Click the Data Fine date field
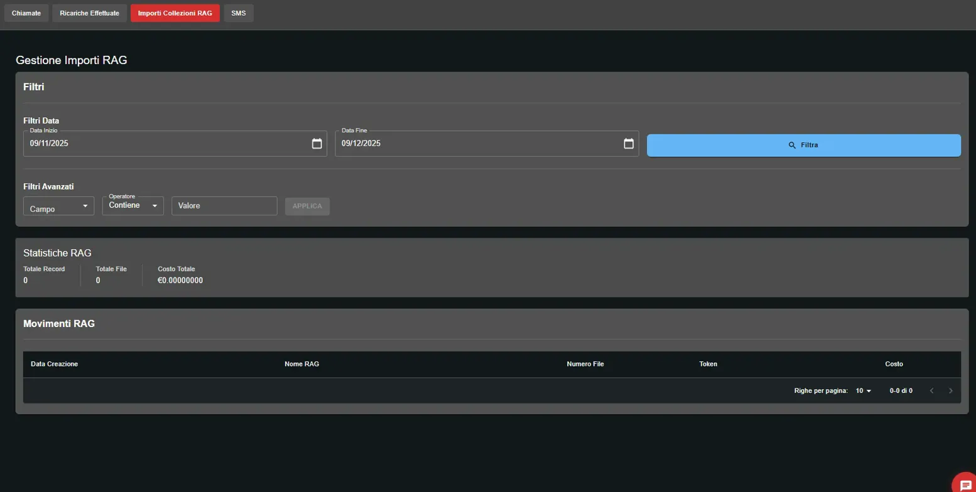The image size is (976, 492). tap(477, 144)
